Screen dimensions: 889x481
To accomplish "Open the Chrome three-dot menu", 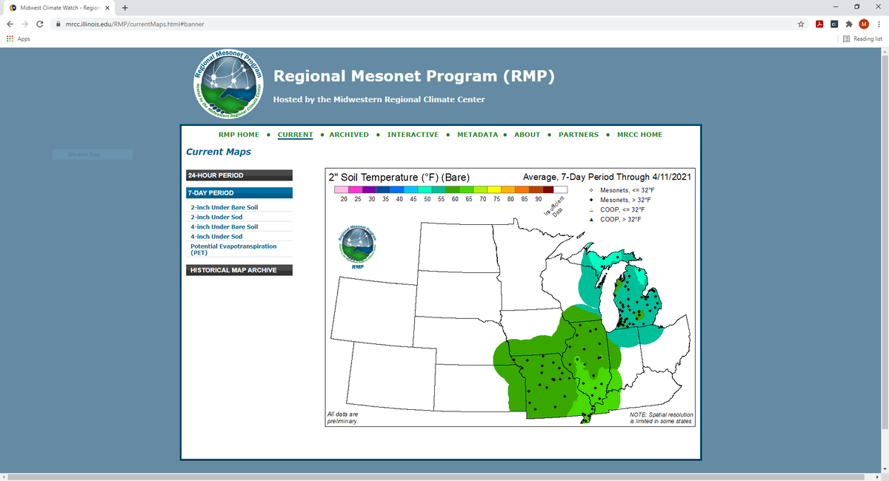I will pyautogui.click(x=878, y=24).
